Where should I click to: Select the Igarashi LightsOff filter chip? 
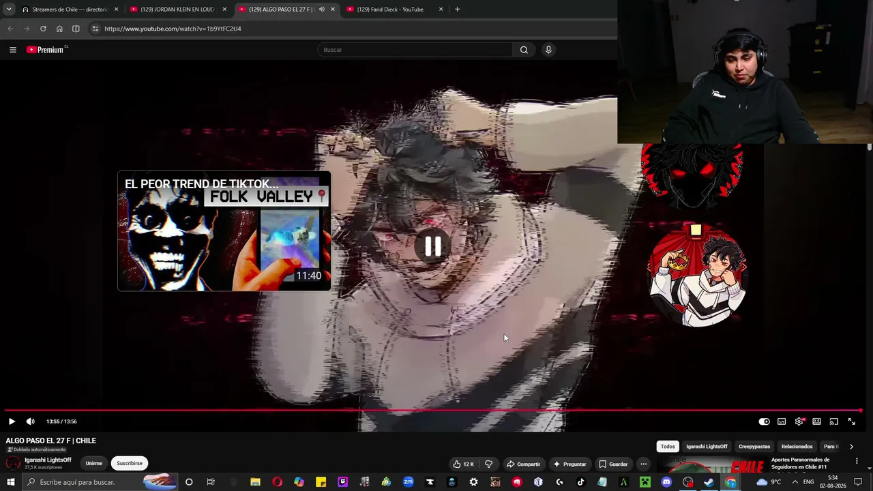coord(707,447)
